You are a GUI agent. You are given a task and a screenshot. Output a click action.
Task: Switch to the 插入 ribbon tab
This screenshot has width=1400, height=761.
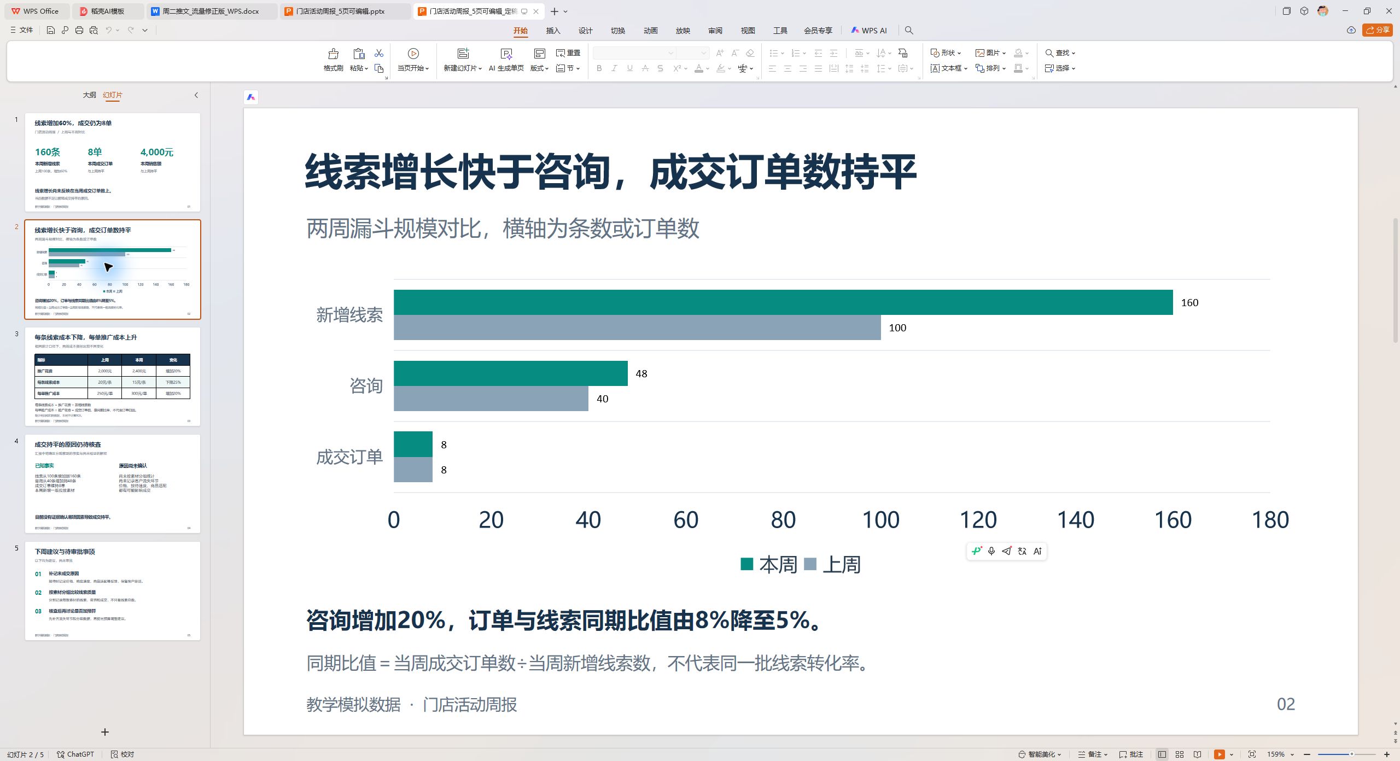click(x=553, y=31)
